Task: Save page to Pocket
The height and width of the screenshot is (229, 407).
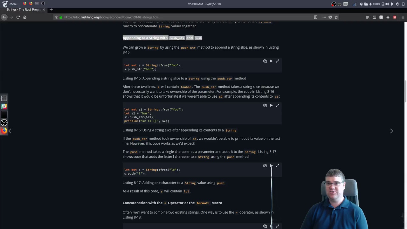Action: pyautogui.click(x=330, y=17)
